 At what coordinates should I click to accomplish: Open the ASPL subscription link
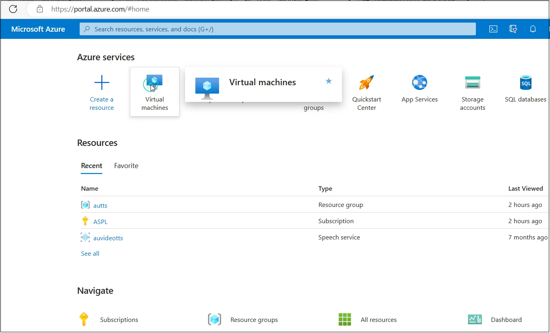(100, 222)
